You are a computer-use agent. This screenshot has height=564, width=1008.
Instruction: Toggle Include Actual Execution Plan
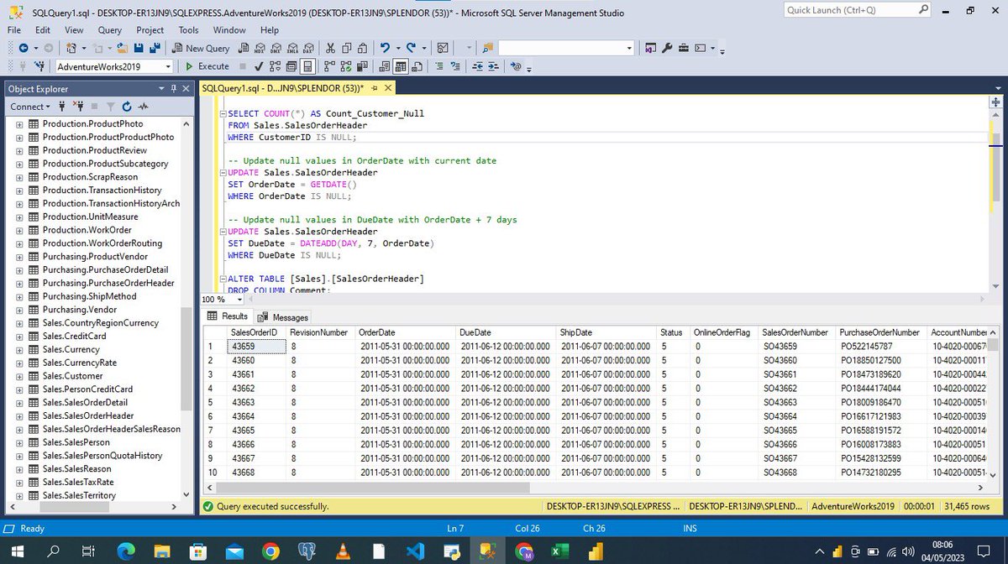point(329,66)
